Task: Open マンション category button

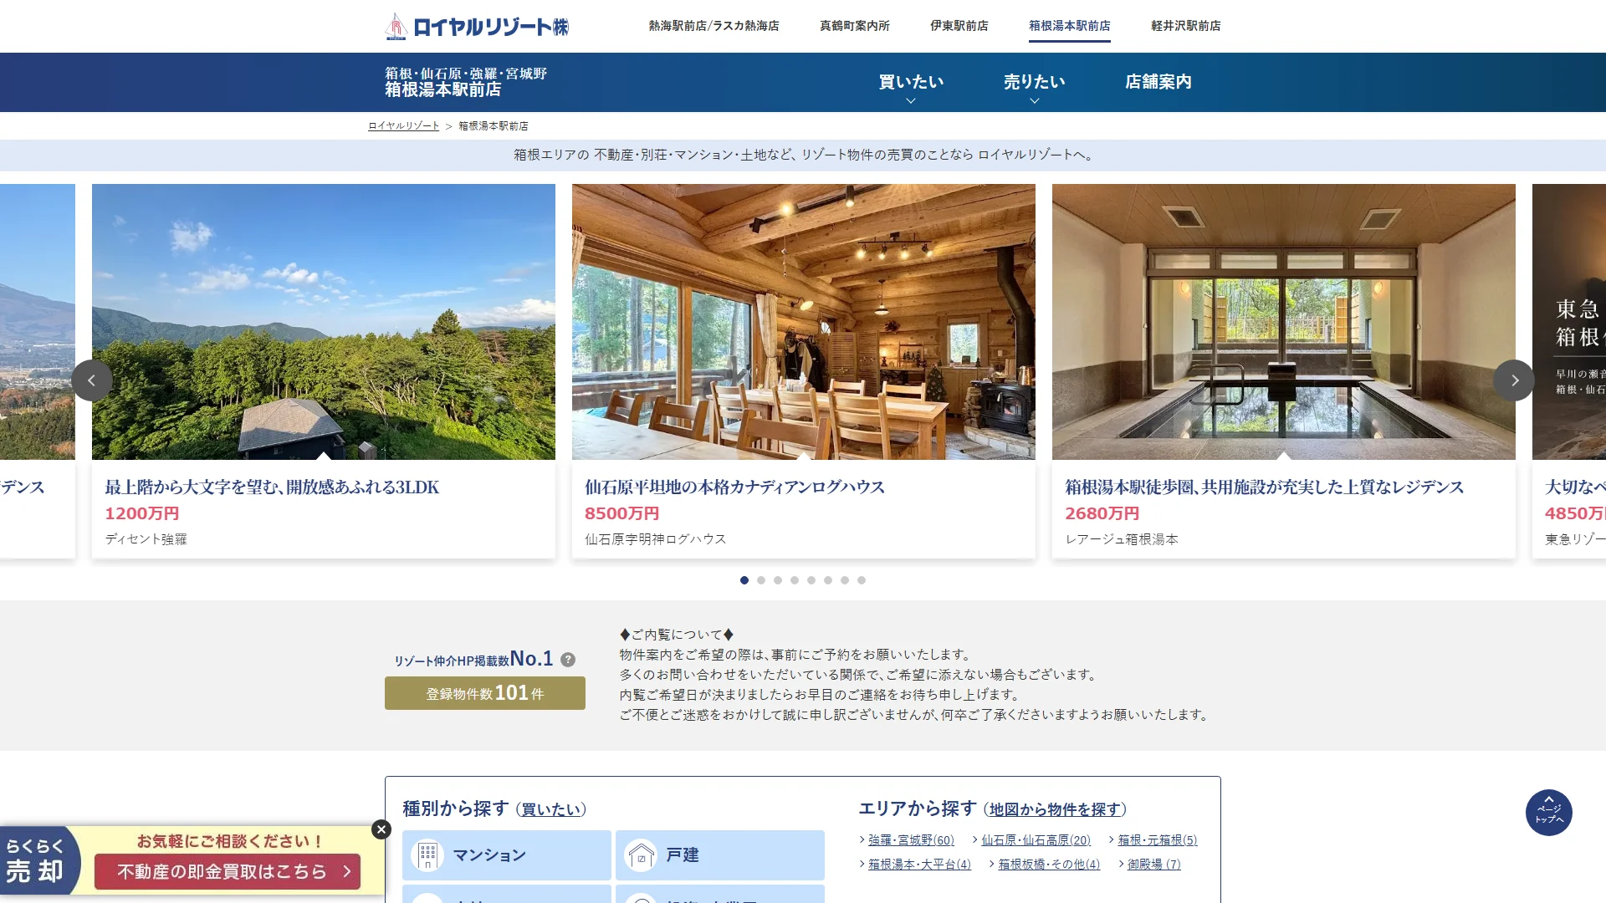Action: pyautogui.click(x=507, y=855)
